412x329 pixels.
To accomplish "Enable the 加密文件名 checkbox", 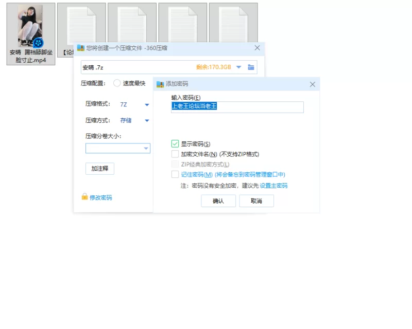I will click(x=175, y=154).
